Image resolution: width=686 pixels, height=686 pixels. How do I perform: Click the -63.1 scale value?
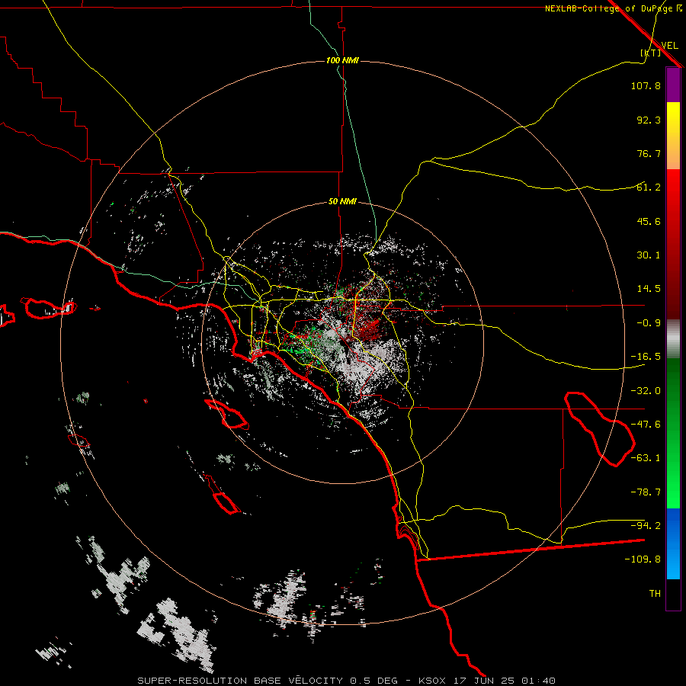(x=646, y=458)
